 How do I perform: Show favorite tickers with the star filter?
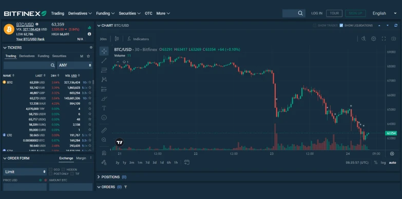pyautogui.click(x=88, y=56)
